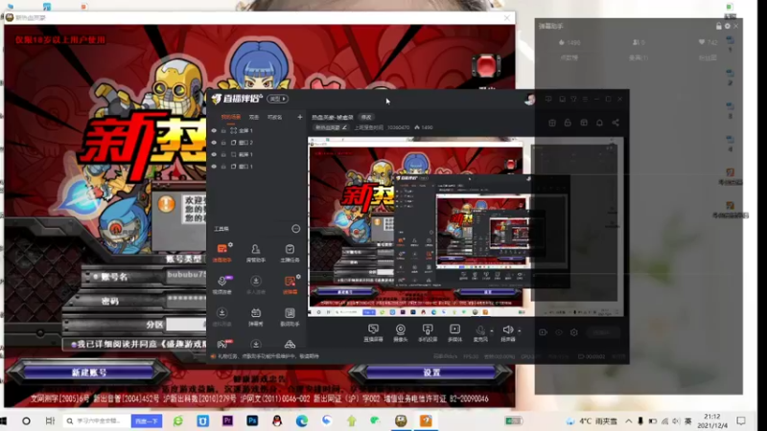The width and height of the screenshot is (767, 431).
Task: Open user avatar in streaming app title bar
Action: [x=529, y=100]
